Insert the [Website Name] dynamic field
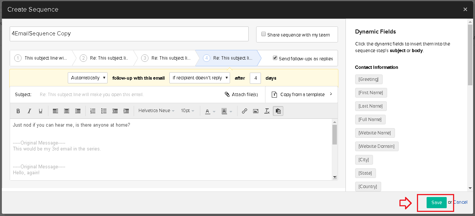Viewport: 475px width, 216px height. [x=375, y=133]
